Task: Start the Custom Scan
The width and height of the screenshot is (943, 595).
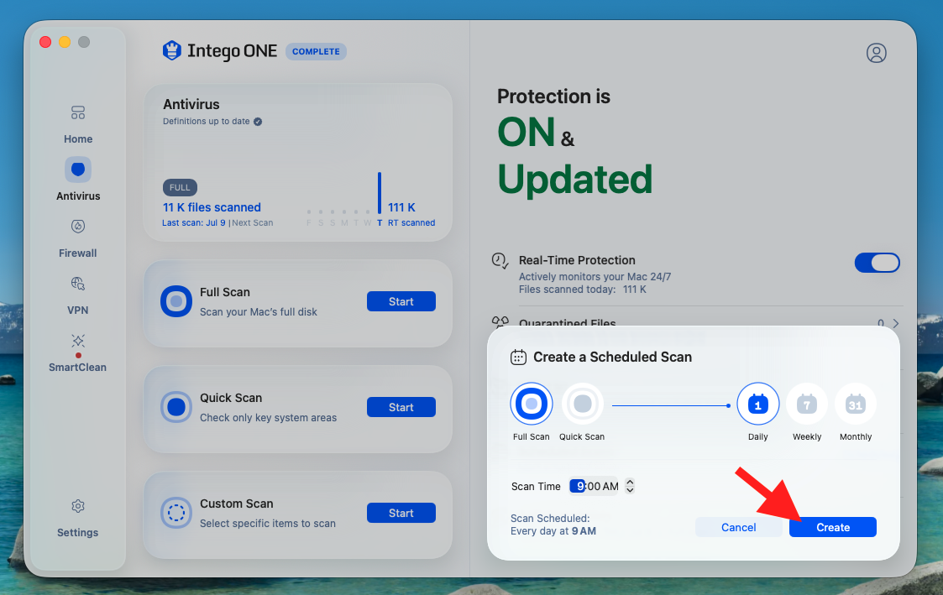Action: click(401, 513)
